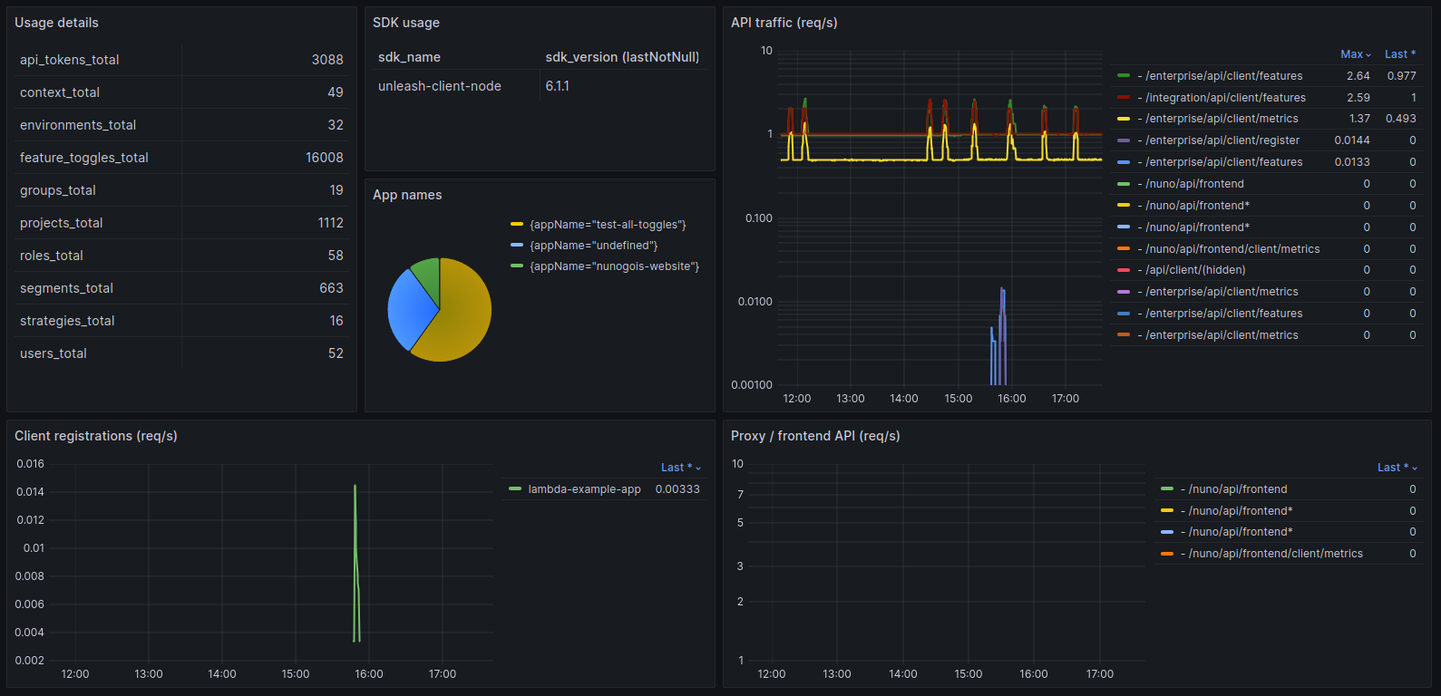Open the Usage details panel title menu
This screenshot has height=696, width=1441.
(56, 23)
